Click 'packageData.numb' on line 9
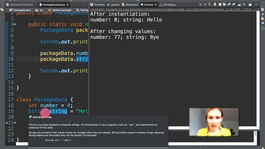Image resolution: width=265 pixels, height=149 pixels. [x=64, y=53]
